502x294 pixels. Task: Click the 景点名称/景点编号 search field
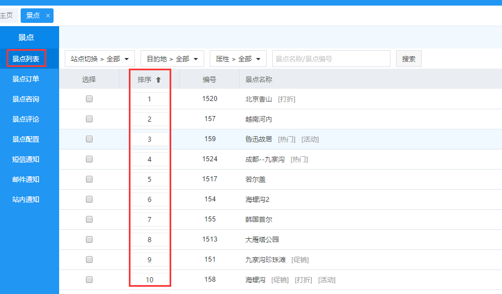coord(331,59)
